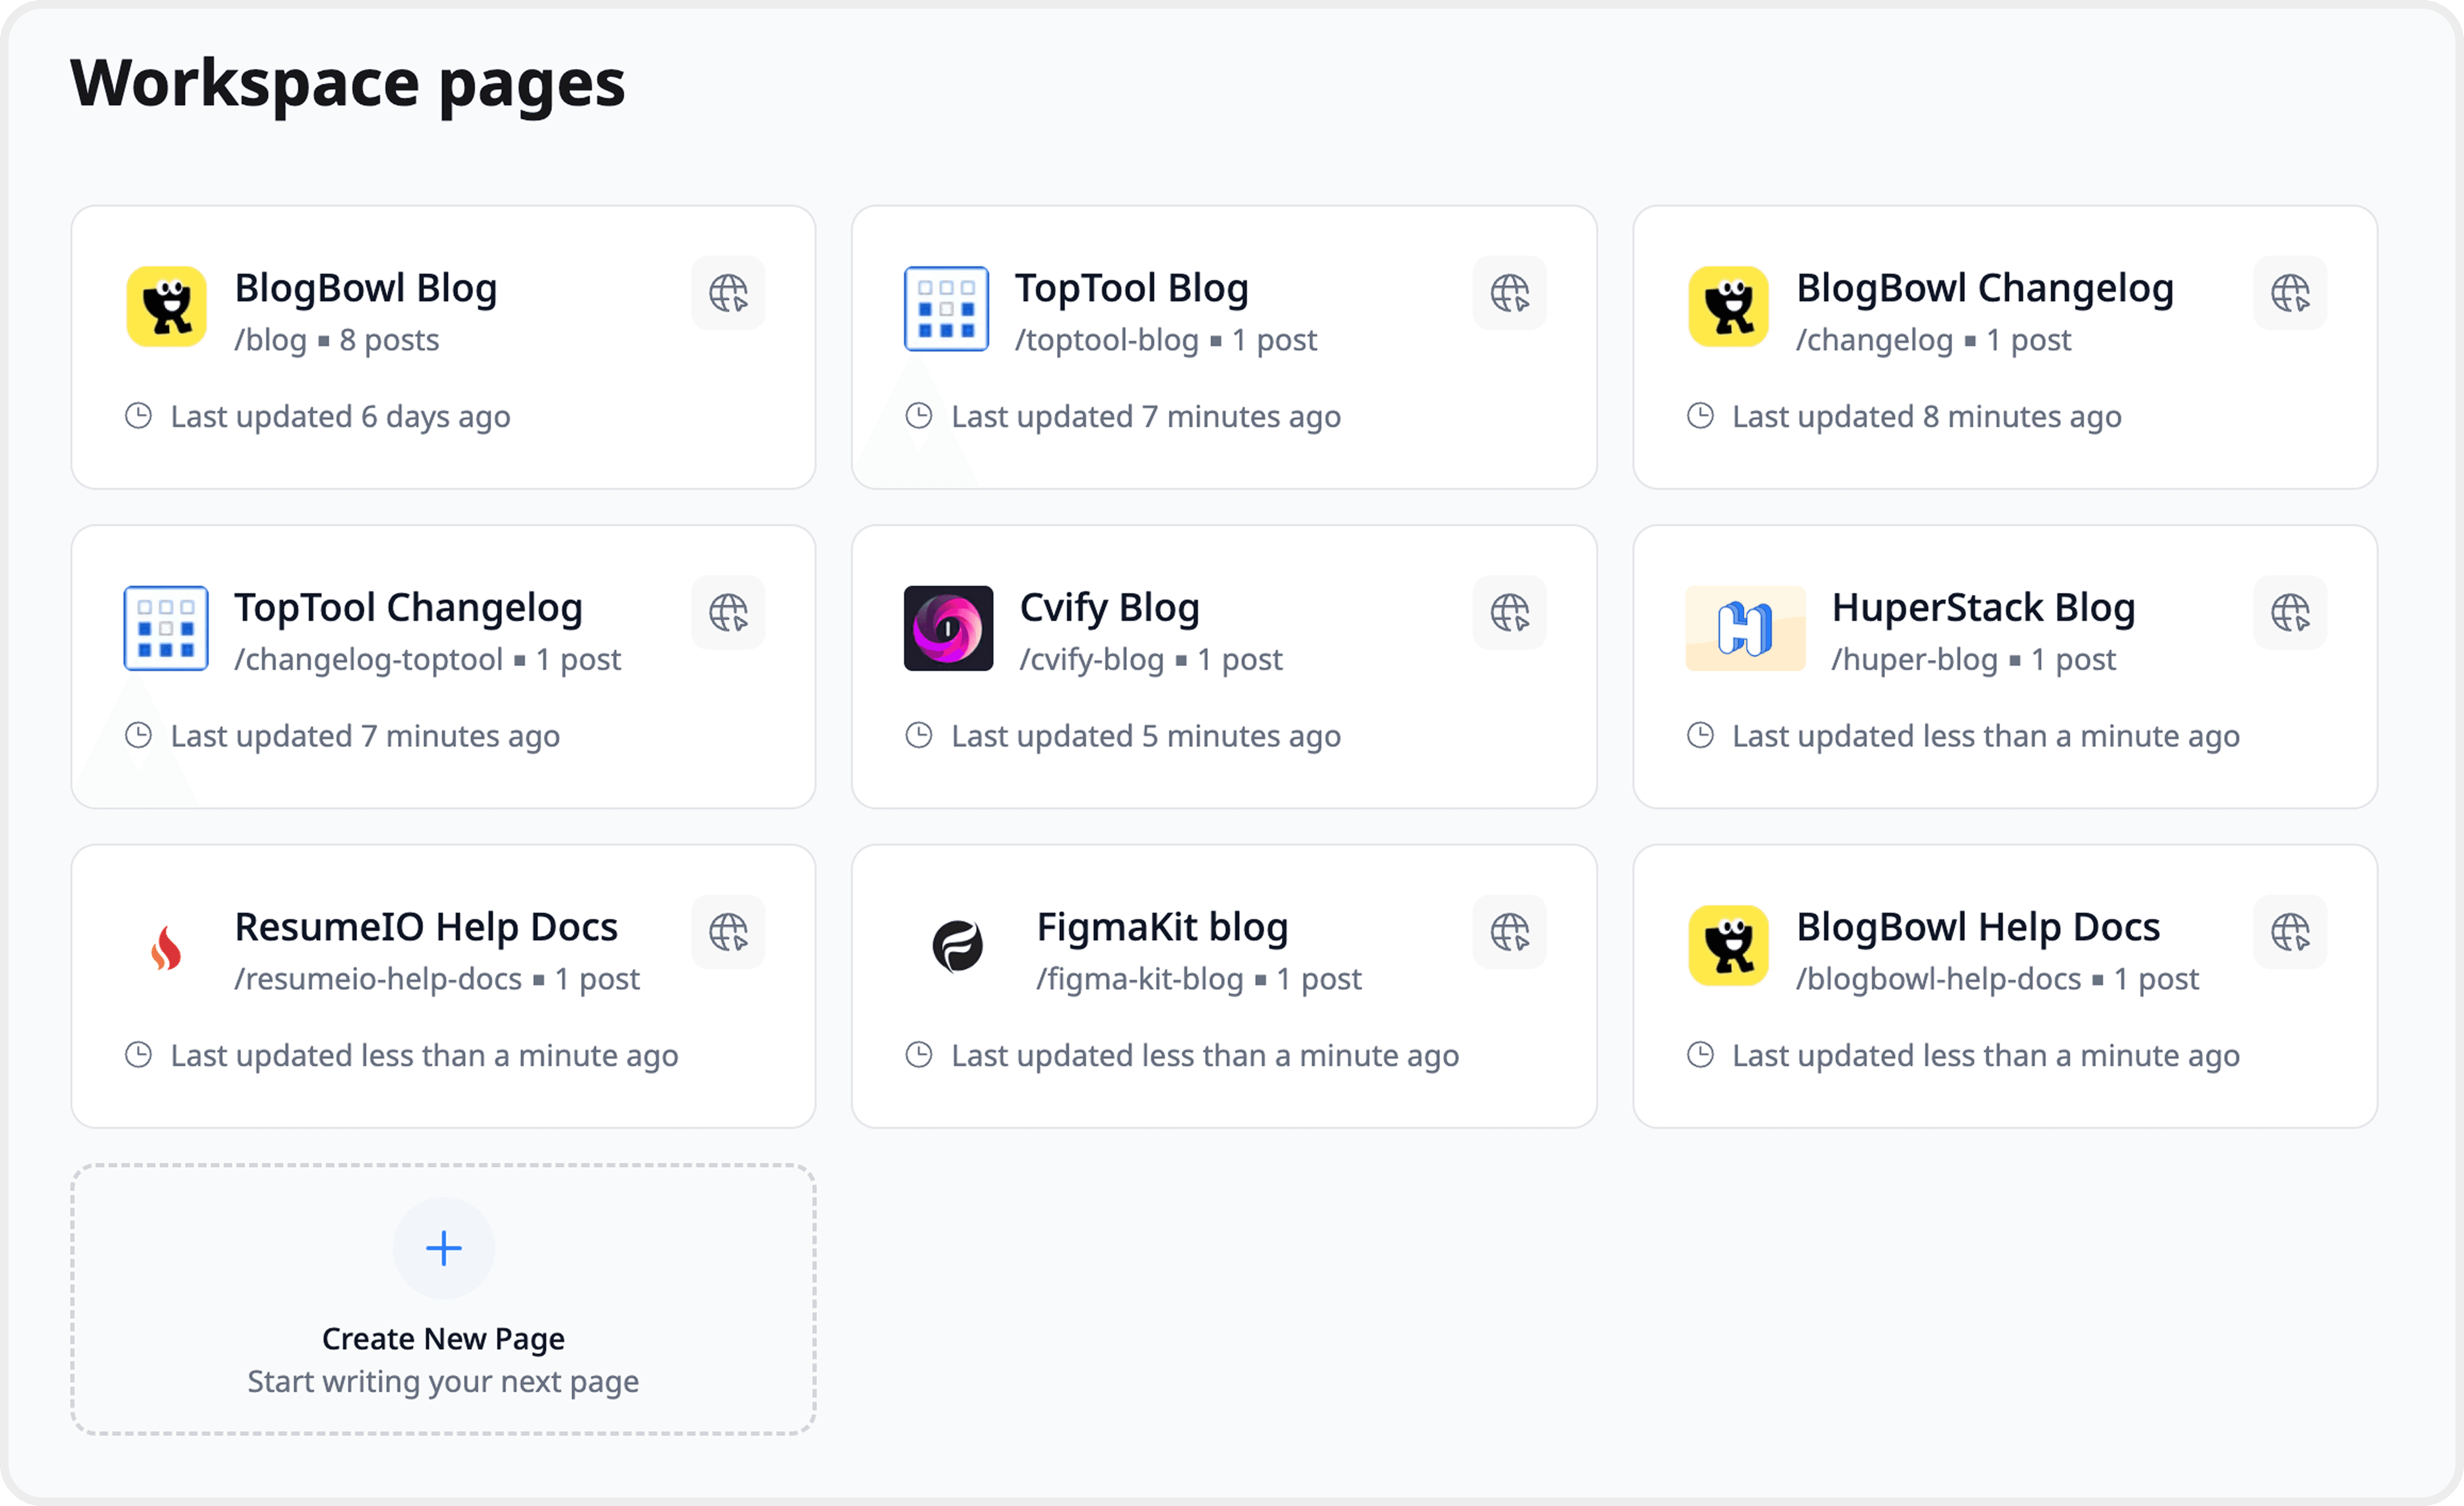
Task: Click the BlogBowl Changelog mascot logo
Action: click(x=1728, y=306)
